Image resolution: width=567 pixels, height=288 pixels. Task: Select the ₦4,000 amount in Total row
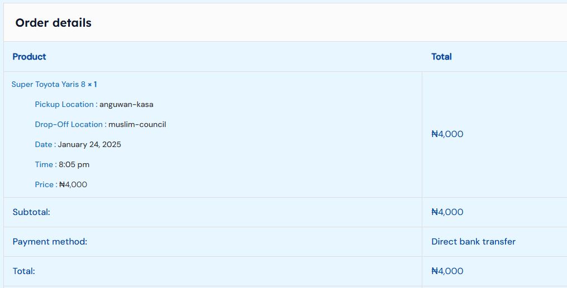coord(447,271)
